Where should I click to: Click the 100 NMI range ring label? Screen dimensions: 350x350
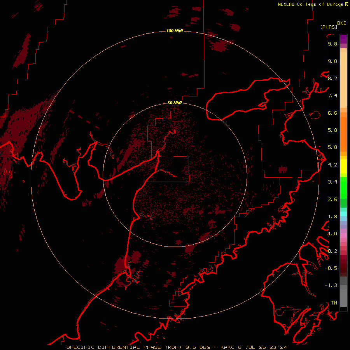tap(175, 31)
